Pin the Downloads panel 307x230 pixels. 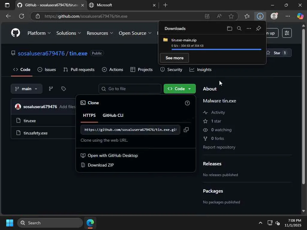coord(258,28)
